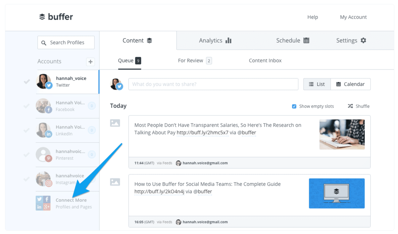The image size is (398, 234).
Task: Click the Facebook account 0 count badge
Action: tap(92, 106)
